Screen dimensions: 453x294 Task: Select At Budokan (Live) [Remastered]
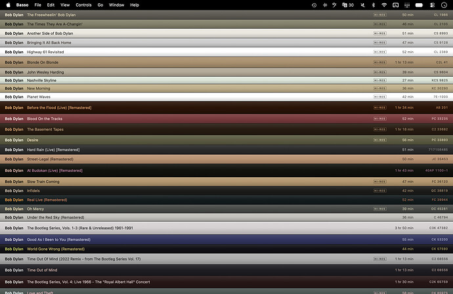pyautogui.click(x=226, y=171)
